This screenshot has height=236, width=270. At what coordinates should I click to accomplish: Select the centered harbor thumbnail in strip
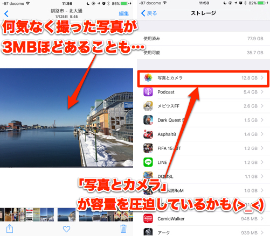pyautogui.click(x=66, y=214)
